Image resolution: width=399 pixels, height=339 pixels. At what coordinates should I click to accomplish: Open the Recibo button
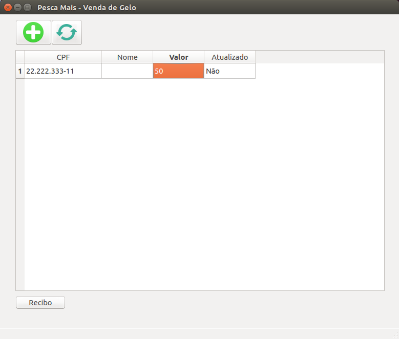40,302
